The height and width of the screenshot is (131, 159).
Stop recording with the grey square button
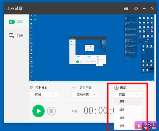pyautogui.click(x=51, y=111)
